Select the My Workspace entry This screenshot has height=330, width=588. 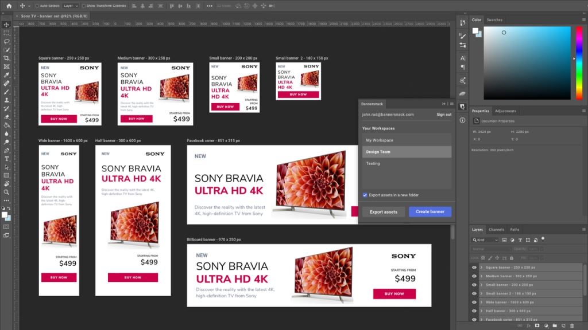[x=407, y=140]
